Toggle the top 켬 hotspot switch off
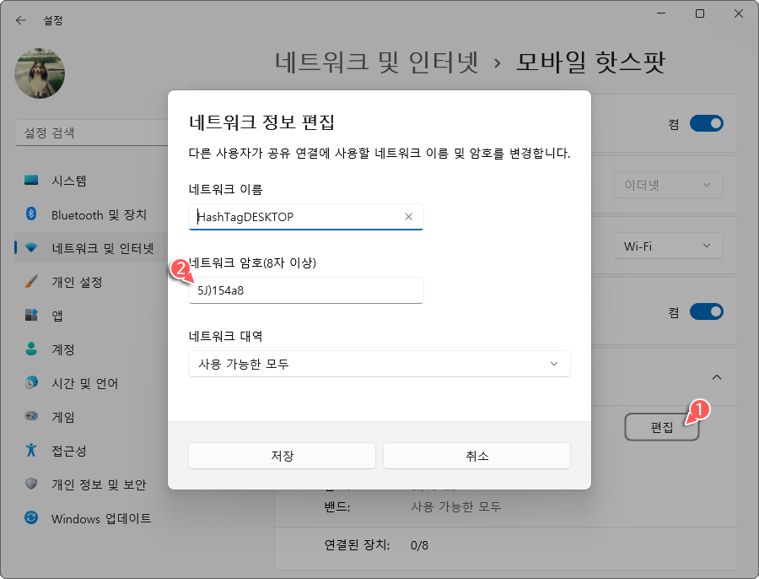 707,123
